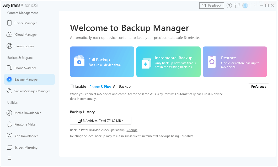This screenshot has height=167, width=278.
Task: Click the AnyTrans for iOS logo
Action: point(20,5)
